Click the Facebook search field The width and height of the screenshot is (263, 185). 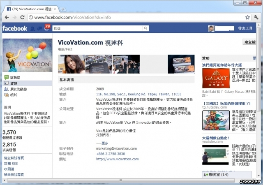[x=97, y=28]
